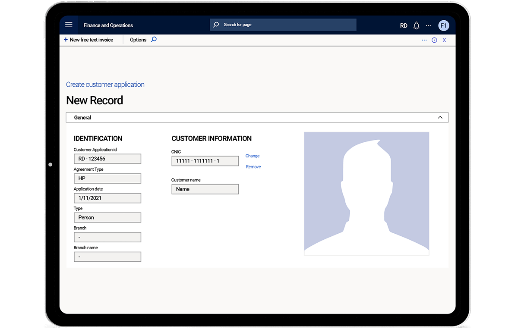Click the F1 user avatar

click(x=444, y=25)
